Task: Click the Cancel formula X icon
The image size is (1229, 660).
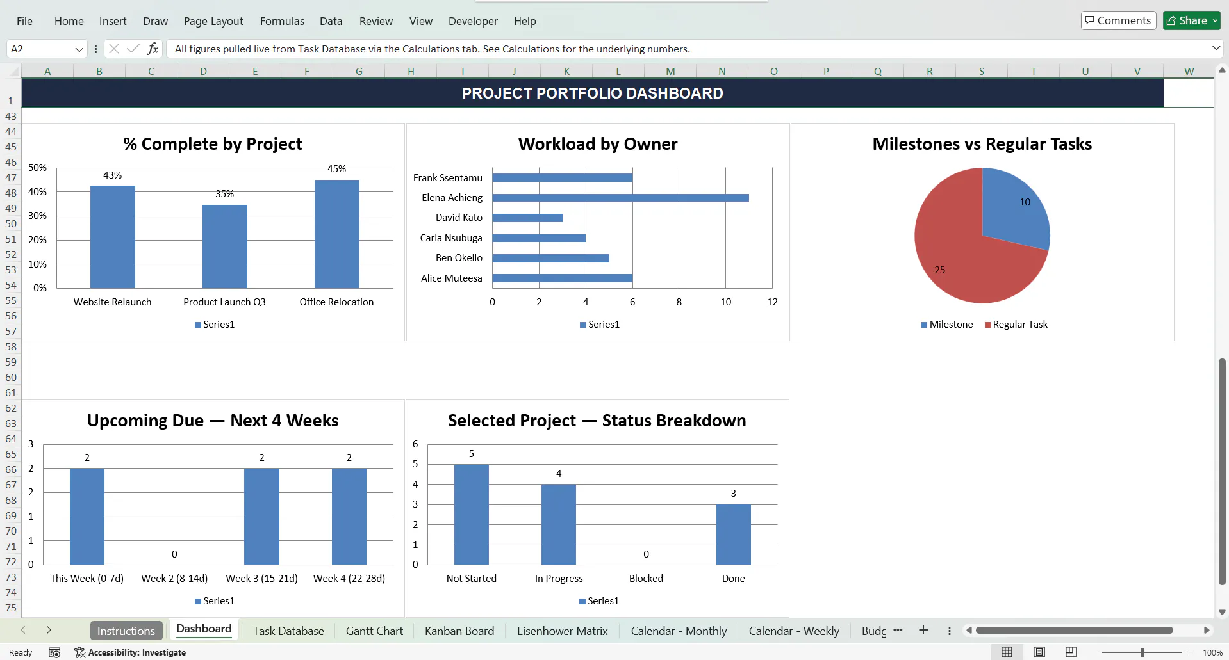Action: [114, 49]
